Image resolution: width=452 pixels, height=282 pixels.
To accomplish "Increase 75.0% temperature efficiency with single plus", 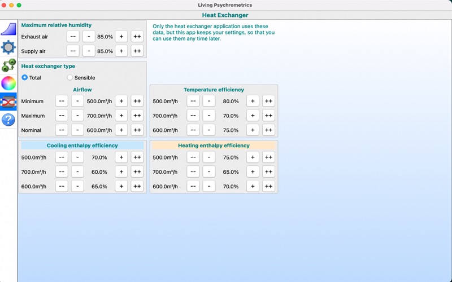I will click(x=253, y=130).
